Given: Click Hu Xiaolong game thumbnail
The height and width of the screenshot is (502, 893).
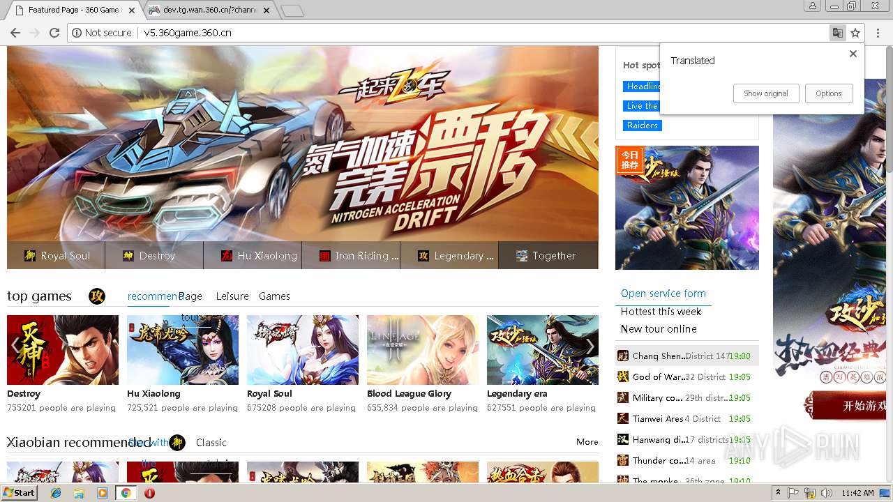Looking at the screenshot, I should [183, 350].
